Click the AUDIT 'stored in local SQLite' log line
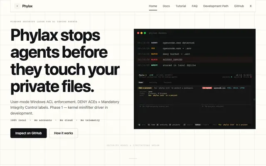The width and height of the screenshot is (266, 166). point(195,65)
